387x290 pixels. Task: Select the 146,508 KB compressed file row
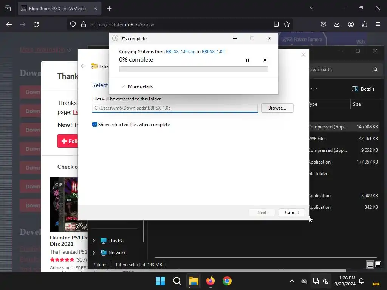[345, 127]
